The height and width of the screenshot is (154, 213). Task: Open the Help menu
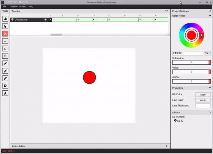(x=31, y=6)
